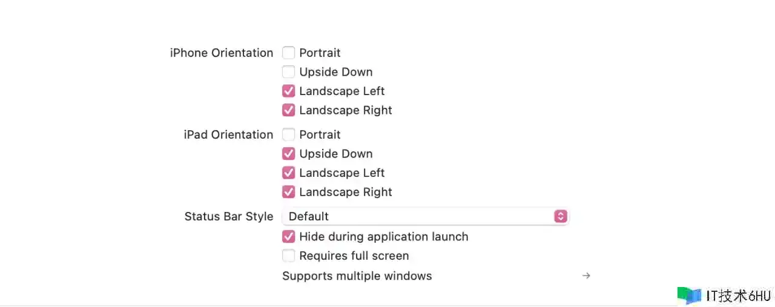Screen dimensions: 775x307
Task: Tick the Requires full screen checkbox
Action: 289,256
